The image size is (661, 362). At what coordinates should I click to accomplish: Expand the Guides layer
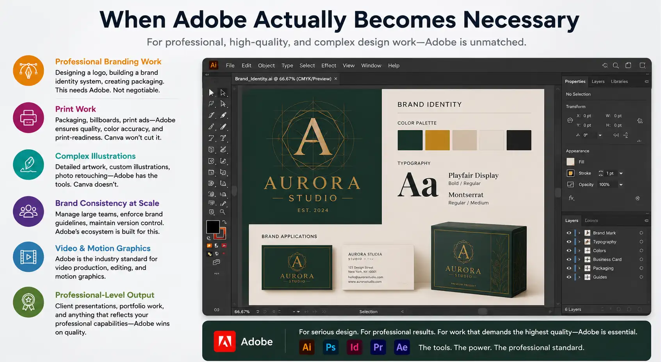579,277
